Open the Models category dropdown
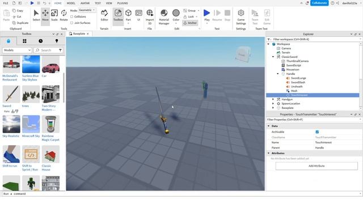The image size is (363, 204). (x=17, y=50)
